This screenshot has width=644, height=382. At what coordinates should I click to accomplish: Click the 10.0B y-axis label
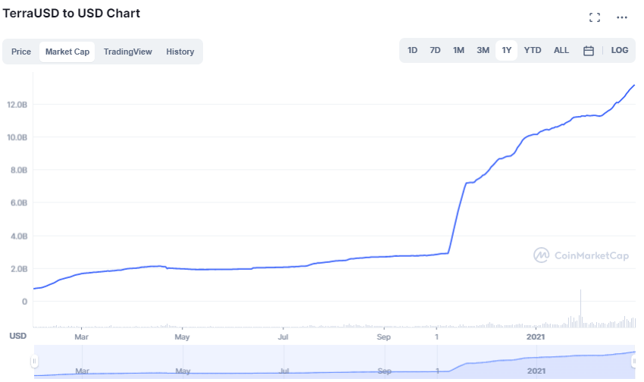click(x=17, y=137)
